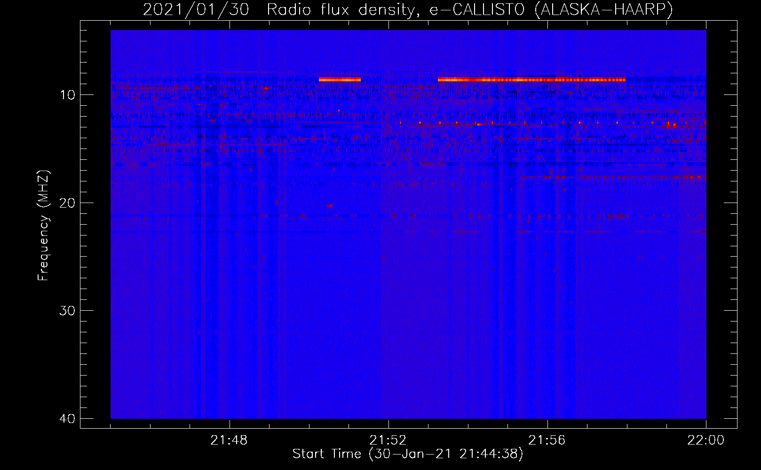Click the 21:48 time tick label
Screen dimensions: 761x470
[229, 440]
